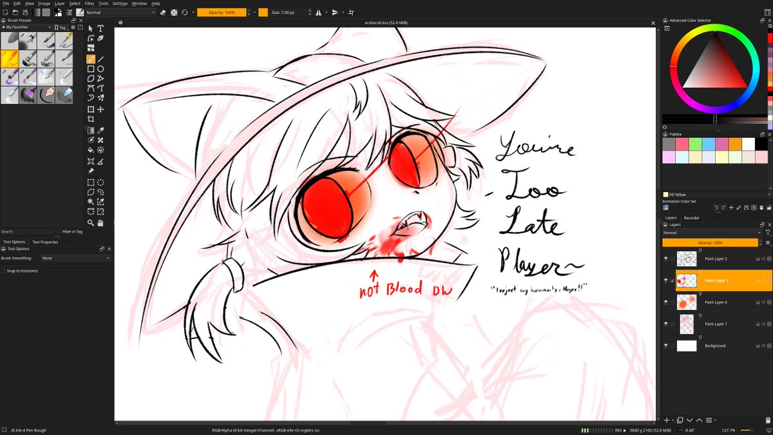This screenshot has height=435, width=773.
Task: Move layer down using the down arrow
Action: (x=690, y=420)
